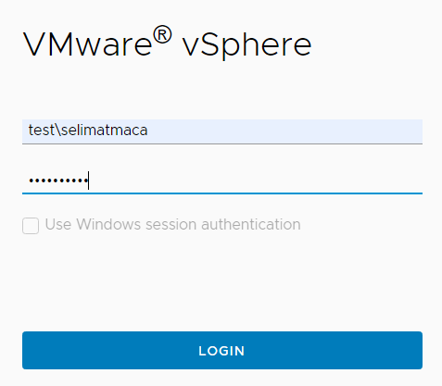This screenshot has width=442, height=386.
Task: Enable Use Windows session authentication checkbox
Action: [x=31, y=226]
